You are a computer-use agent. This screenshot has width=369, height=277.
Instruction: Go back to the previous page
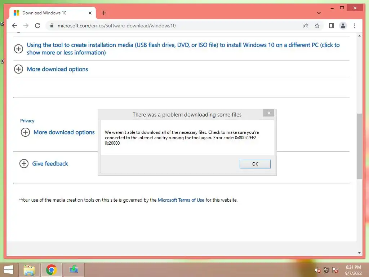pyautogui.click(x=14, y=26)
